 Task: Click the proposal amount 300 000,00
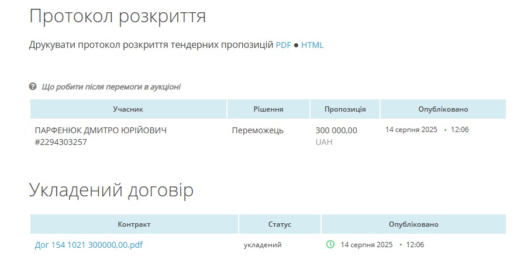point(336,130)
